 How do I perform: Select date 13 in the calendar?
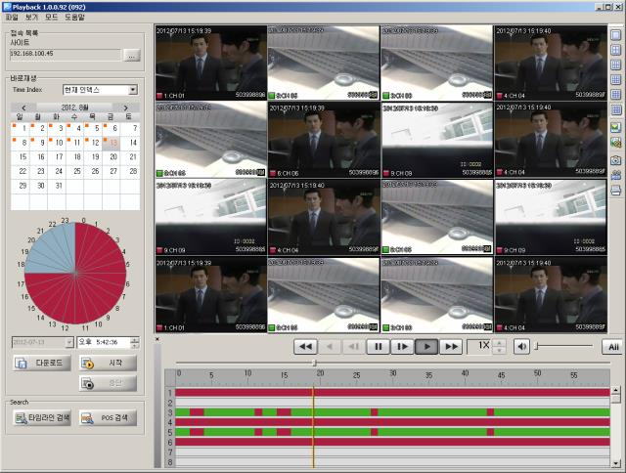(113, 143)
